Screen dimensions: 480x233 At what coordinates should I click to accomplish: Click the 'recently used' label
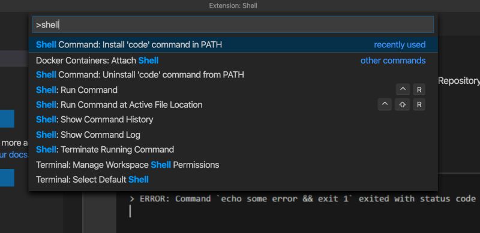(400, 45)
